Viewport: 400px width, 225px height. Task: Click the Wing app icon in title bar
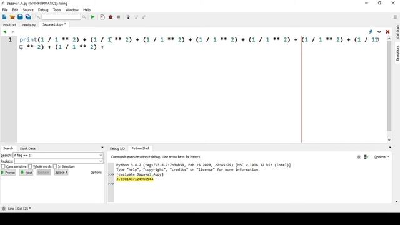(x=2, y=3)
